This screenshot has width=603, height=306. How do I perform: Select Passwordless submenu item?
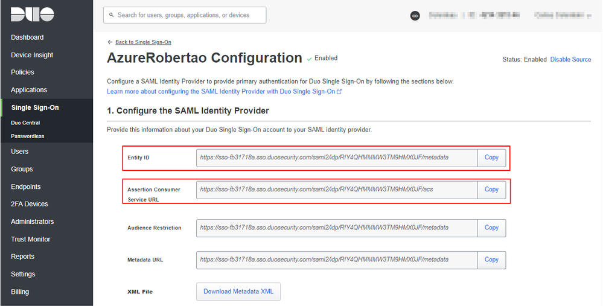(27, 136)
